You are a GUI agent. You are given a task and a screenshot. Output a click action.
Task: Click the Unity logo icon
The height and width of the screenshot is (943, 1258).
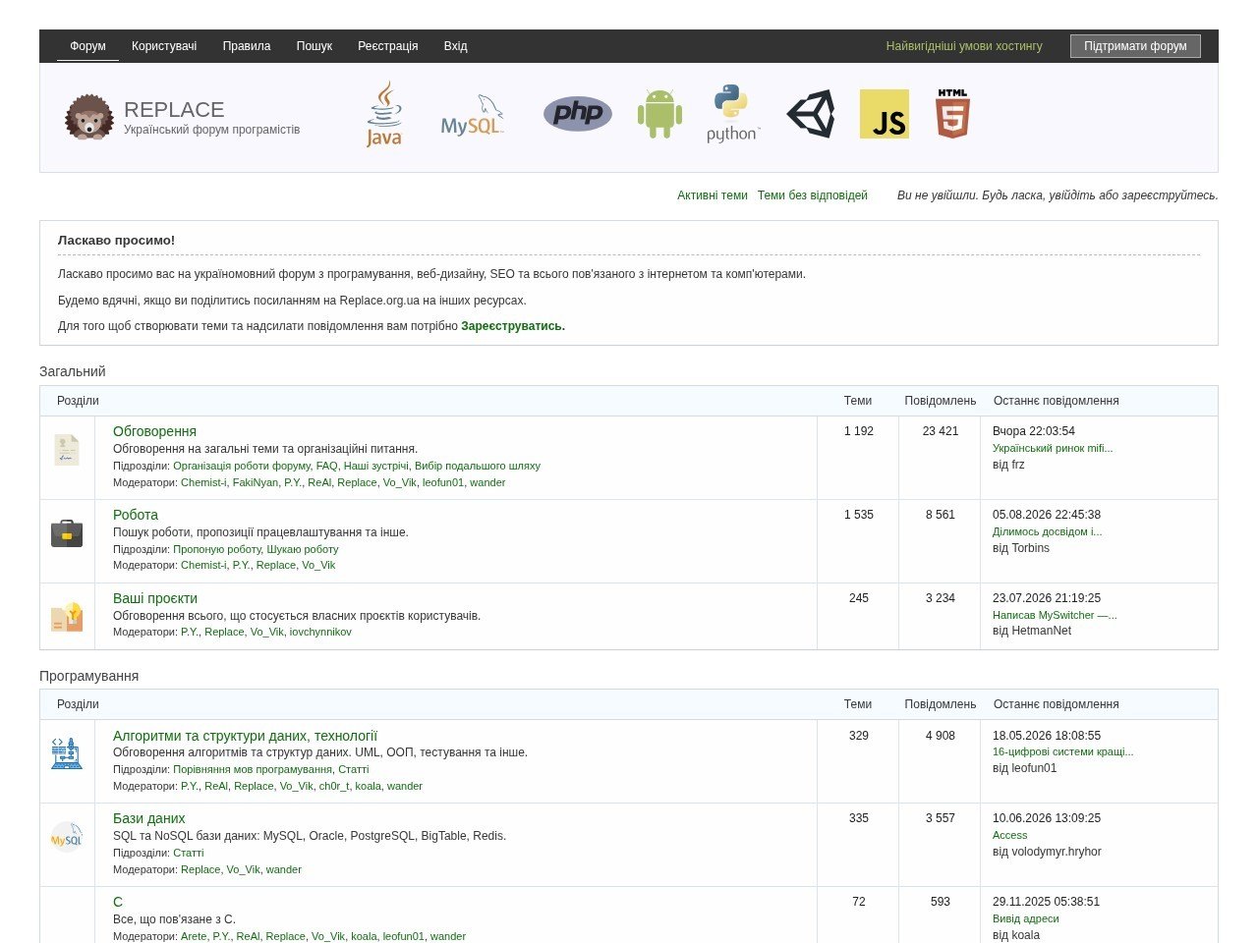tap(811, 114)
